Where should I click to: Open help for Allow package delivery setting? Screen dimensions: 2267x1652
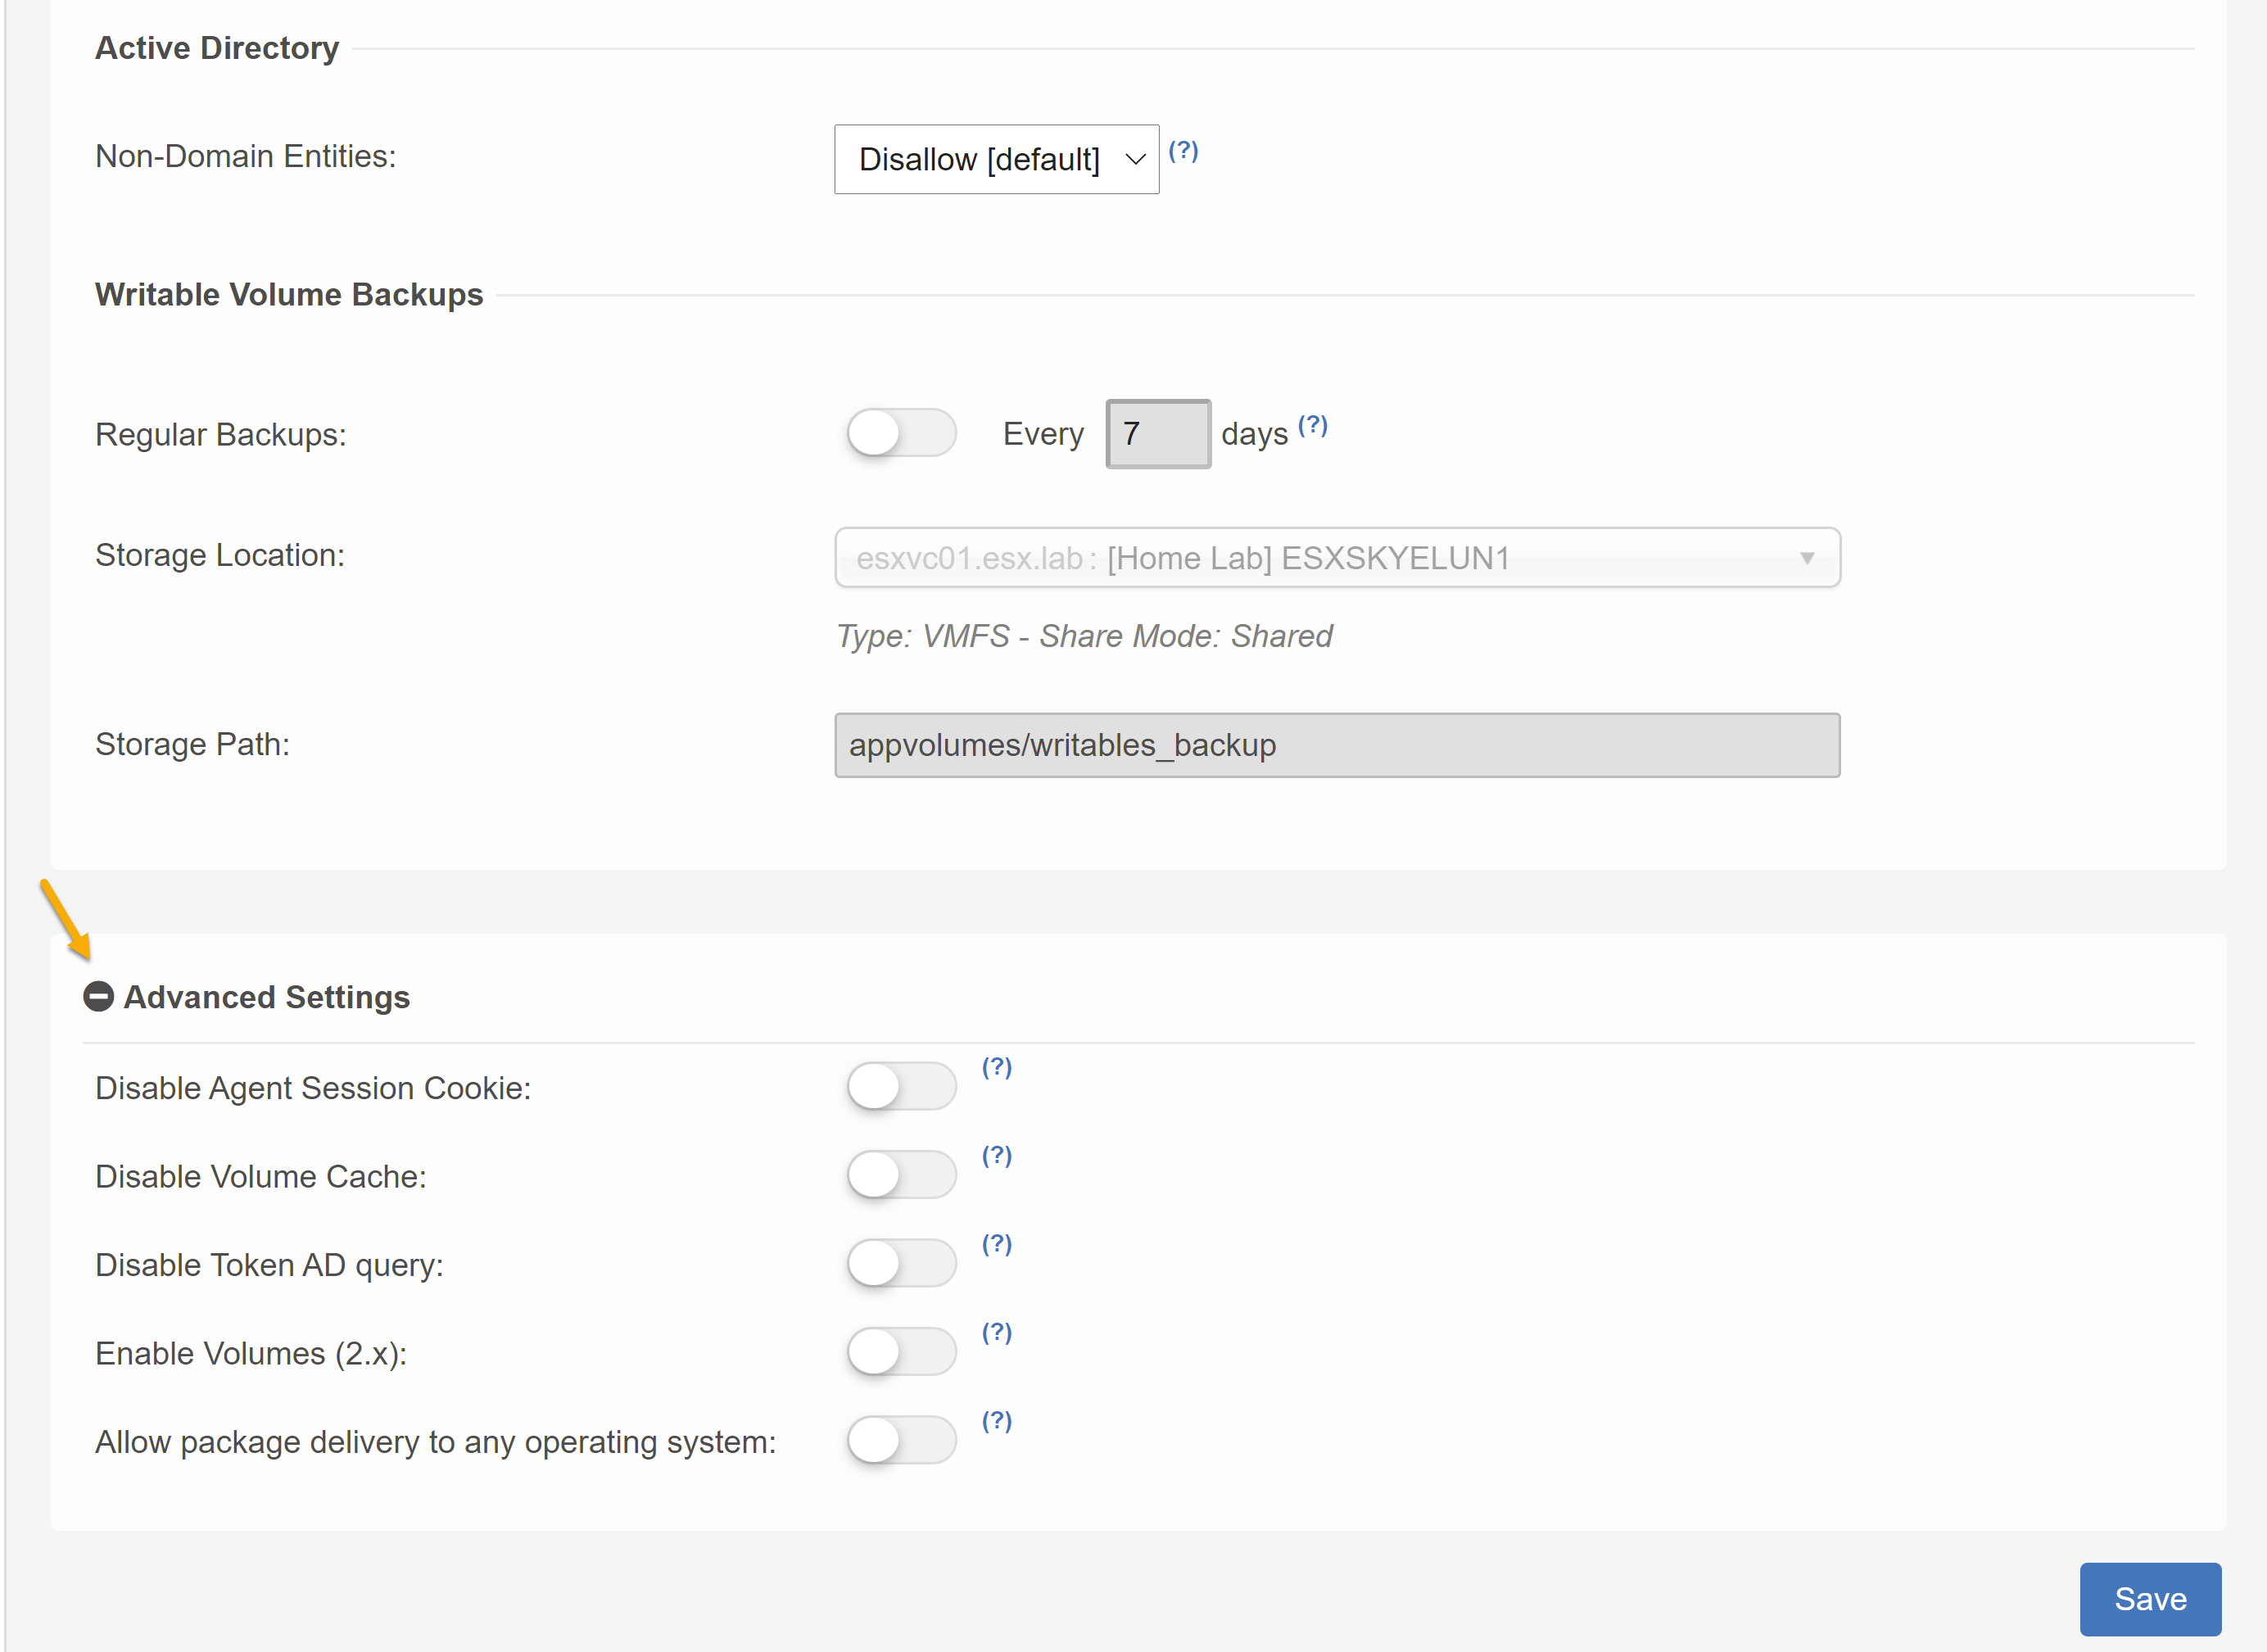click(996, 1421)
